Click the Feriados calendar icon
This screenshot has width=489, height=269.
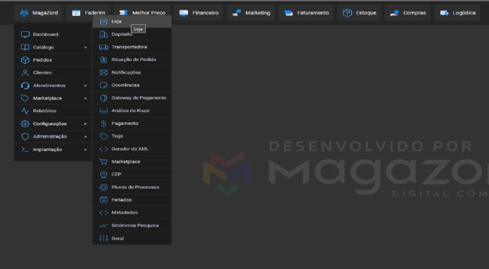103,200
